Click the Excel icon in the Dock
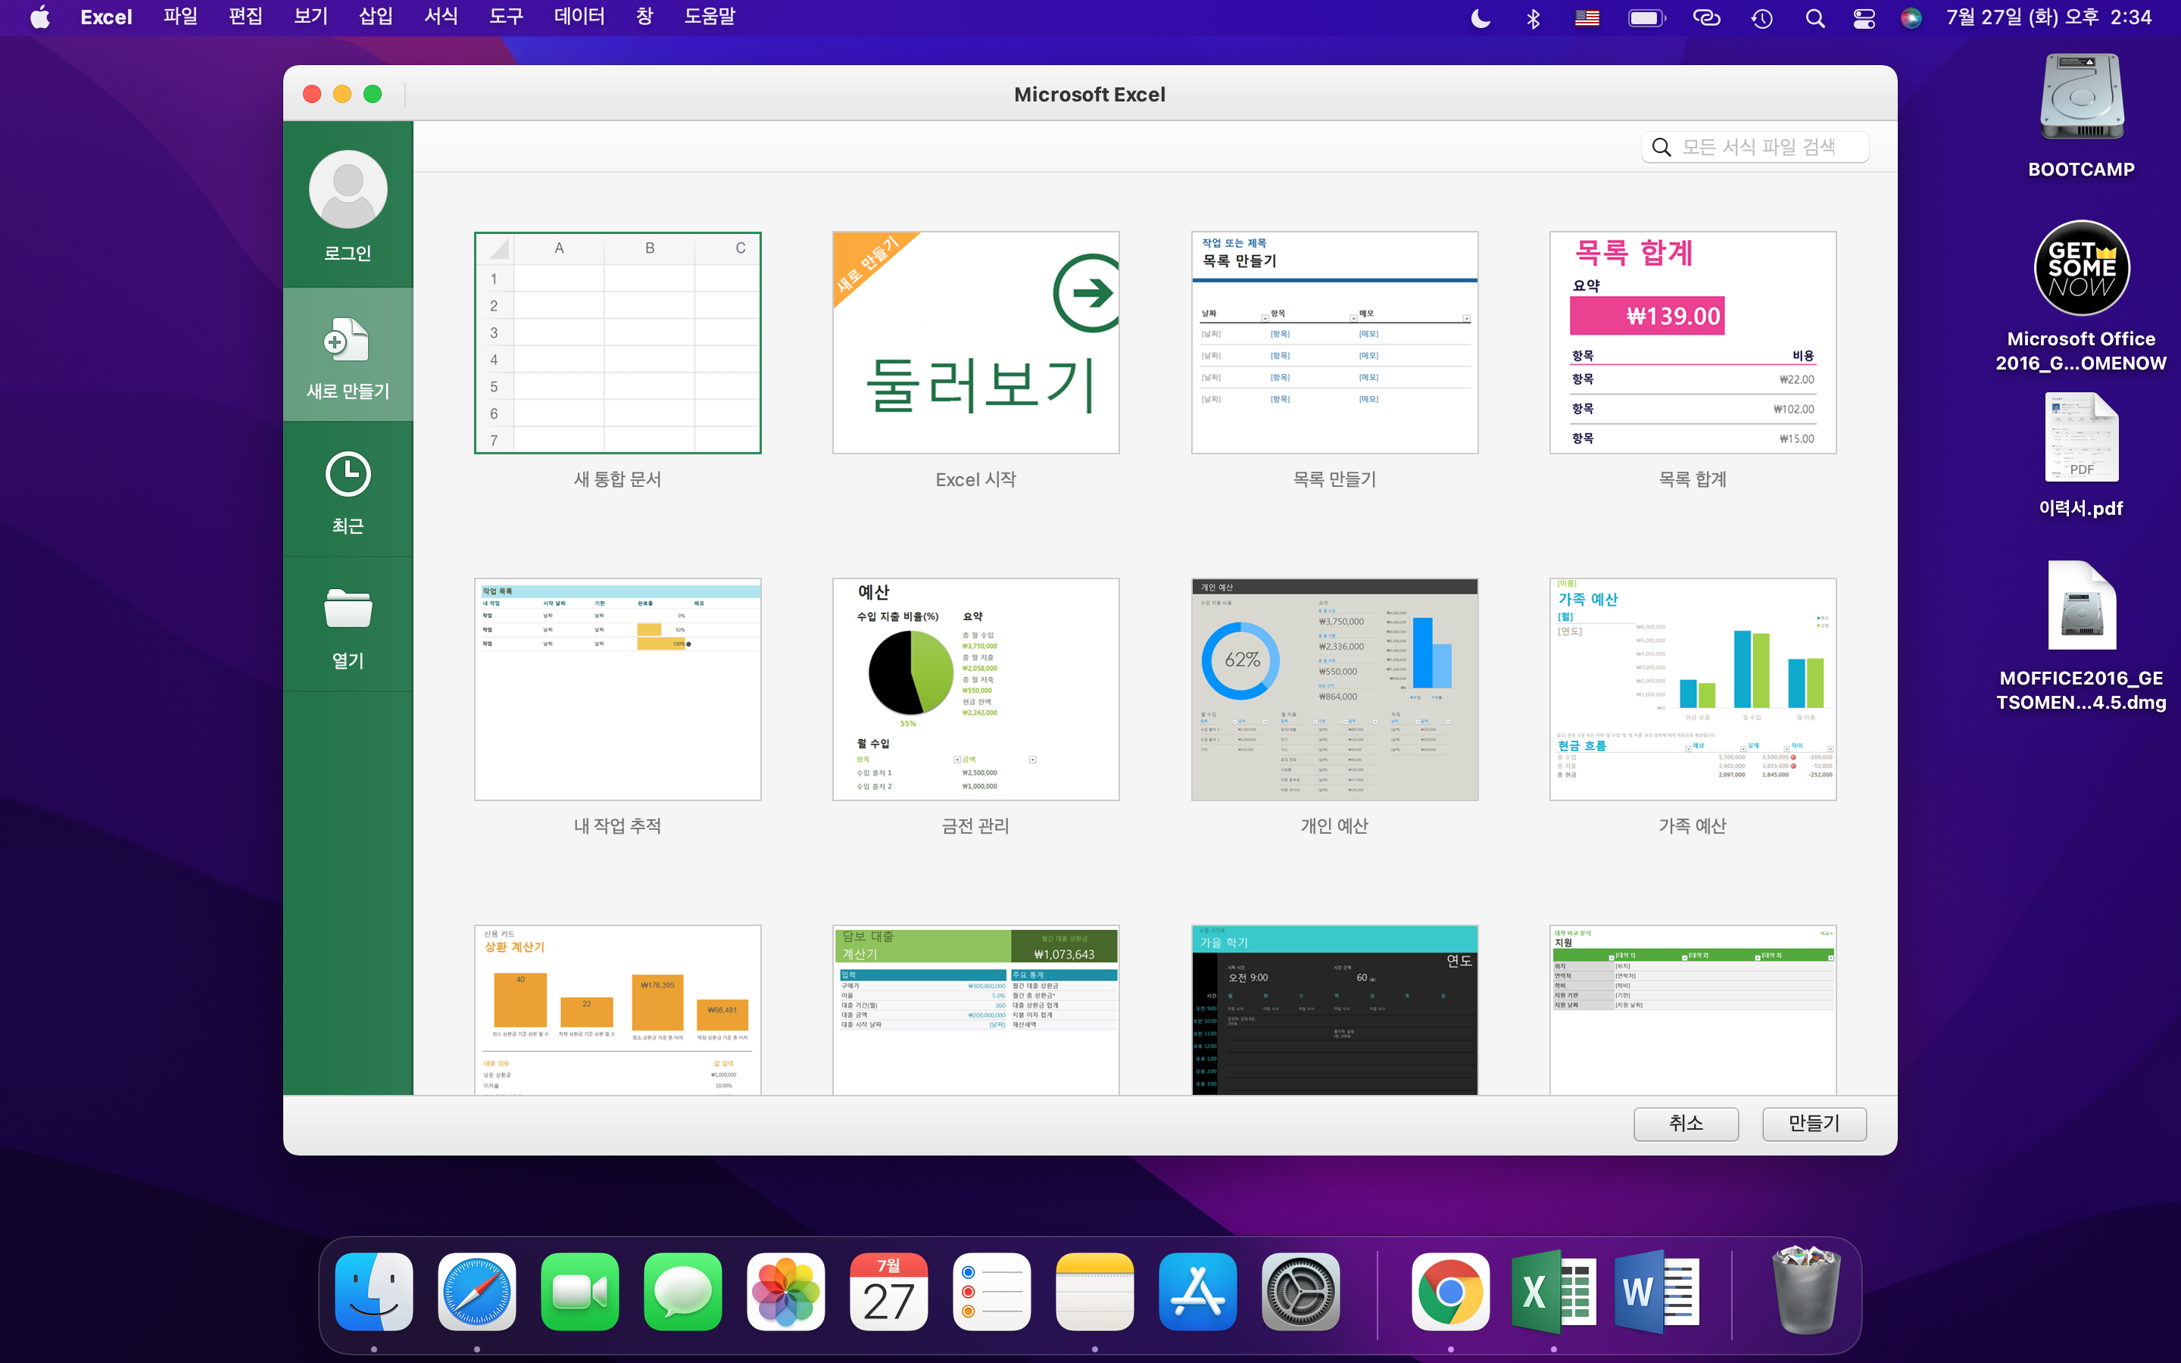2181x1363 pixels. [x=1554, y=1292]
